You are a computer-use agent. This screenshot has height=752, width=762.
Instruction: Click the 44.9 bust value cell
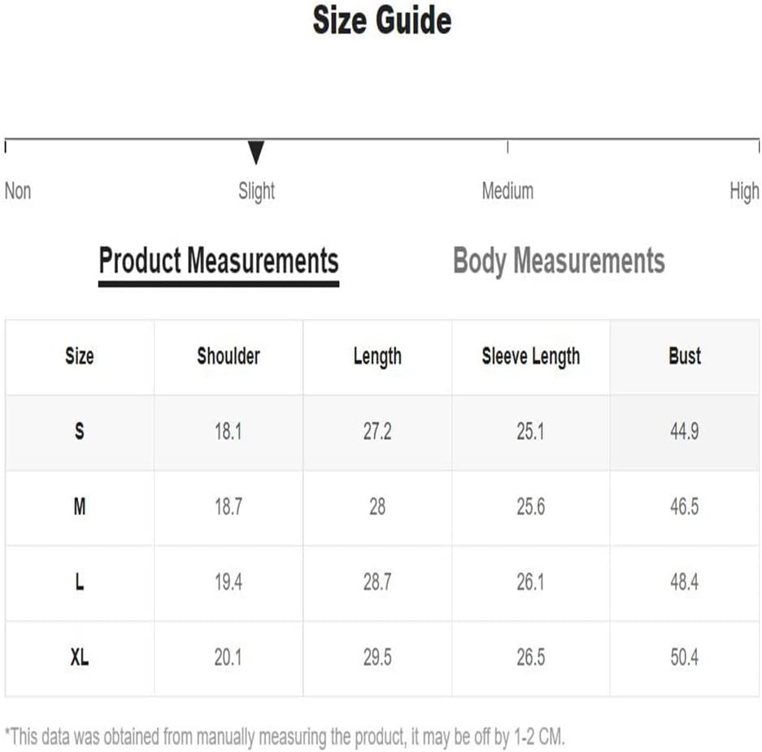[684, 432]
